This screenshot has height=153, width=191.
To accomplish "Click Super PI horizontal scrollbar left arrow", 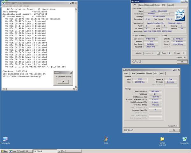I will [3, 89].
